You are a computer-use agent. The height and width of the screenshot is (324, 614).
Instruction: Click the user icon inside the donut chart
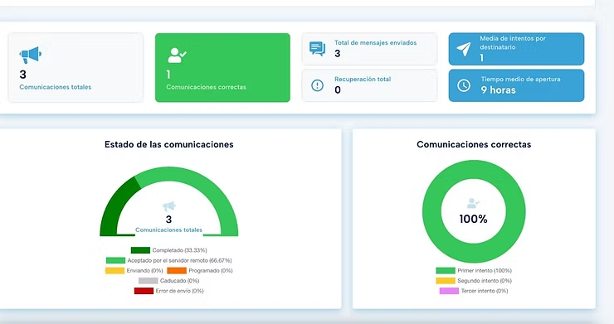pos(473,203)
